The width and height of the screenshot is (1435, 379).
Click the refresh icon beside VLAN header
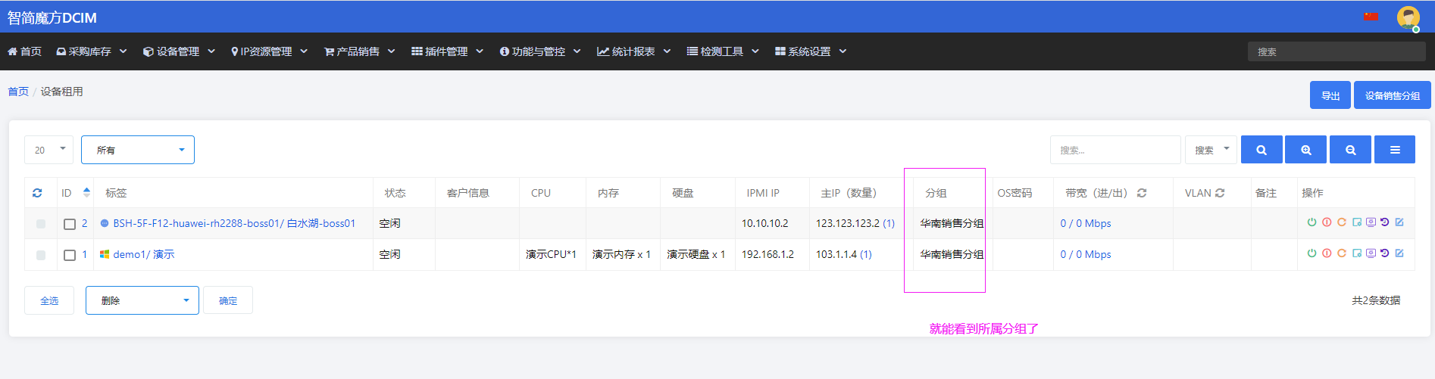[1220, 193]
